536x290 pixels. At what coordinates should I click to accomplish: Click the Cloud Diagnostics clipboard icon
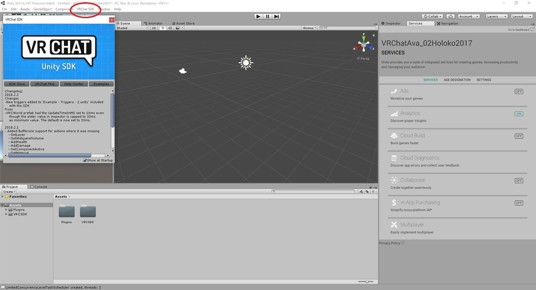[394, 158]
